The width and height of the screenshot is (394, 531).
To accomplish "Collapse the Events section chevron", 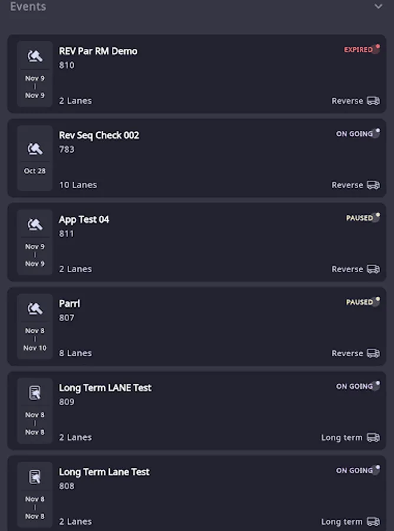I will tap(378, 6).
